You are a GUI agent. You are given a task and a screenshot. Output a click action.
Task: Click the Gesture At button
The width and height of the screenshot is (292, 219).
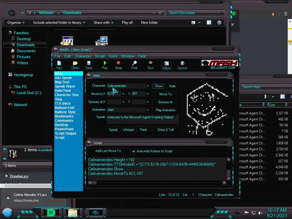coord(166,102)
